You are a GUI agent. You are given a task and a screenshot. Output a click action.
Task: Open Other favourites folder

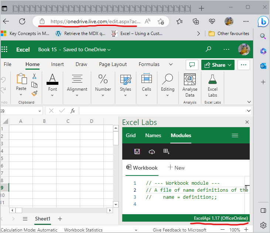pos(229,34)
